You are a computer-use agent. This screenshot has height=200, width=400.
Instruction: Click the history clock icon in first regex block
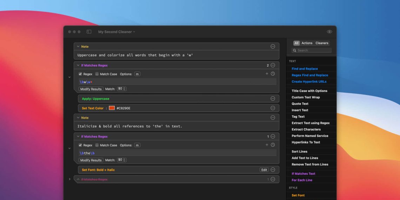click(x=273, y=74)
